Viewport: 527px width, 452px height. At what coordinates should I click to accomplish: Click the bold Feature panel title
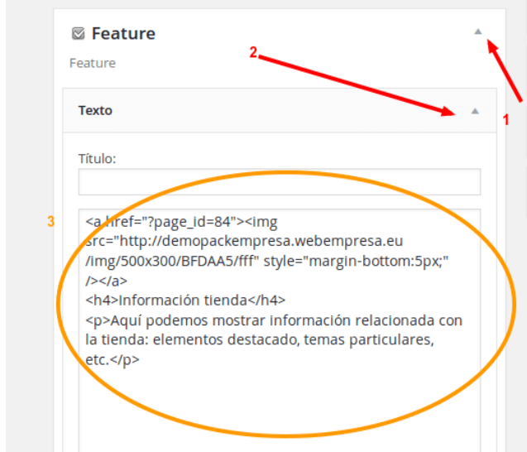pyautogui.click(x=123, y=34)
